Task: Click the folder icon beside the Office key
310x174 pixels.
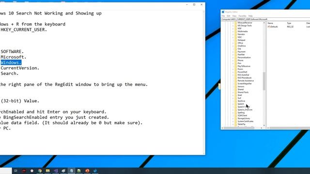Action: (x=235, y=43)
